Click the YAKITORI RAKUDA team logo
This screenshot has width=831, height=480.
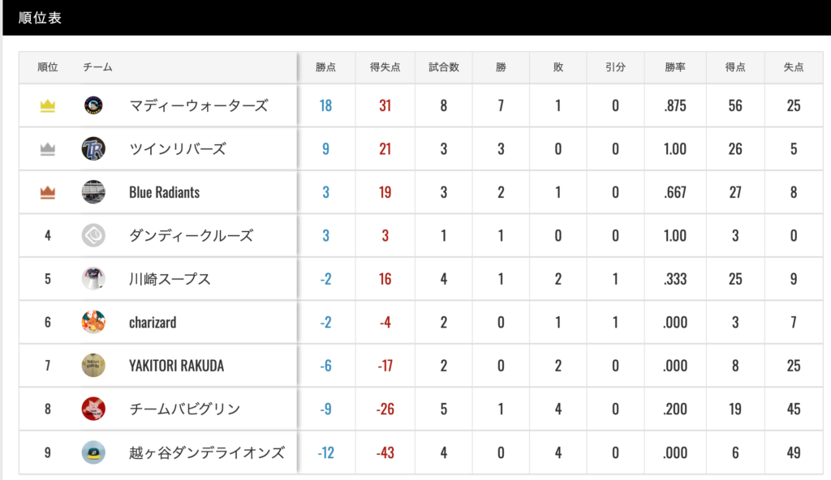tap(93, 366)
